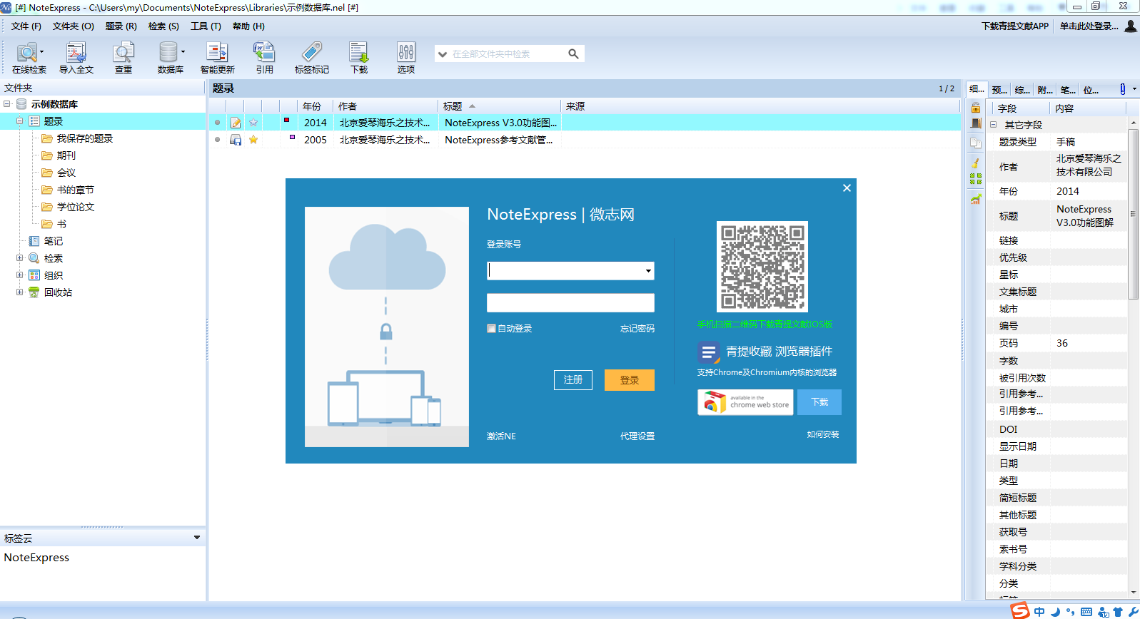Screen dimensions: 1140x619
Task: Collapse the 标签云 panel arrow
Action: (x=197, y=538)
